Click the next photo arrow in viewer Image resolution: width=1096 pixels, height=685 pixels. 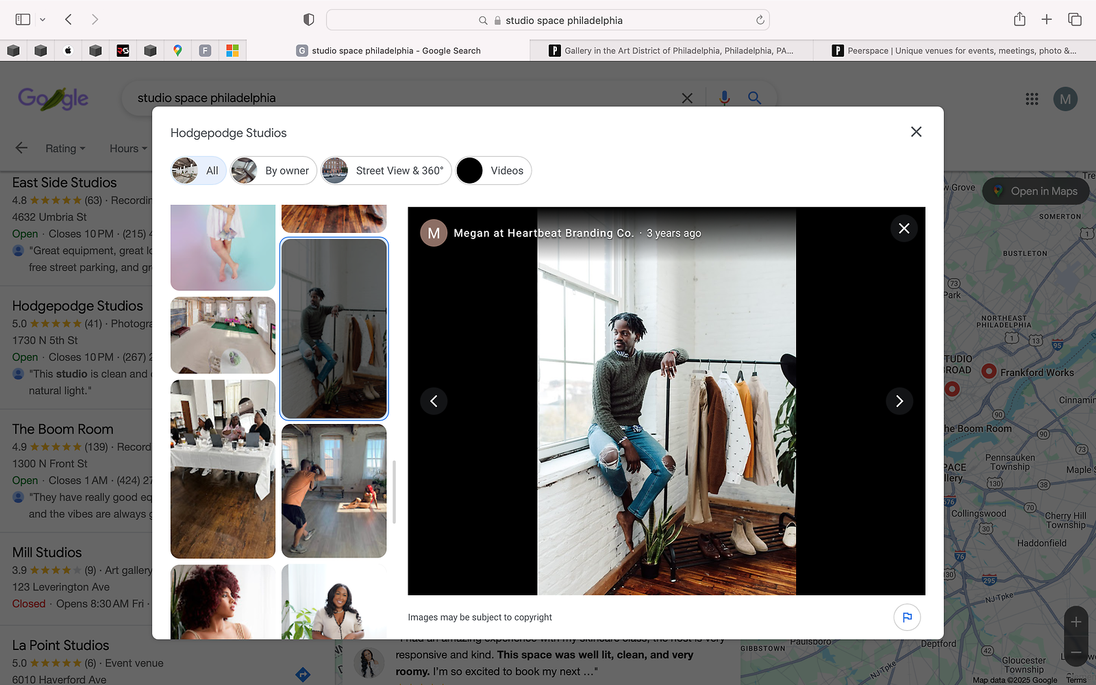point(899,401)
